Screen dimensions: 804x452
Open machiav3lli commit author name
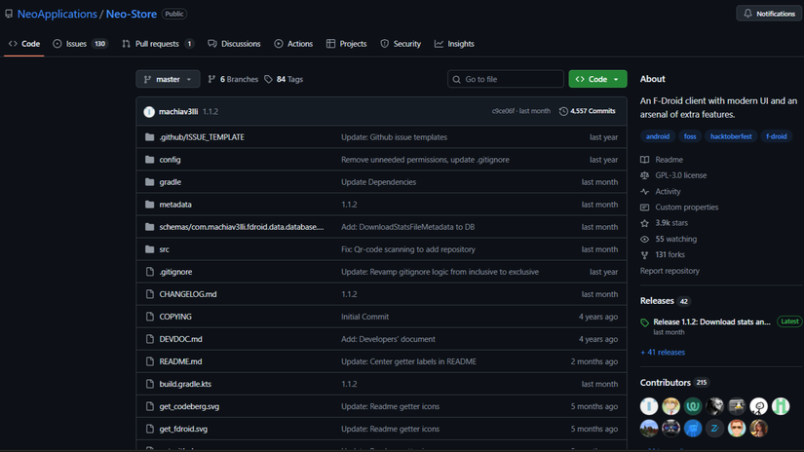178,111
